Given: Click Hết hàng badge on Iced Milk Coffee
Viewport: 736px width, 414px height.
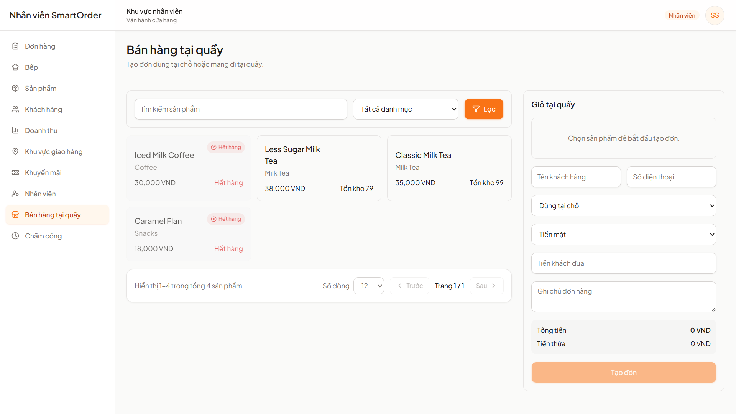Looking at the screenshot, I should pyautogui.click(x=226, y=147).
